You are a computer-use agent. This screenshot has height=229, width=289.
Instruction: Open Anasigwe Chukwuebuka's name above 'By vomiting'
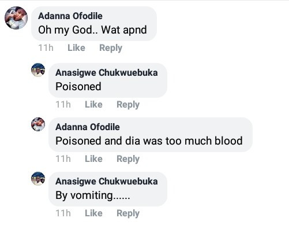pyautogui.click(x=107, y=182)
